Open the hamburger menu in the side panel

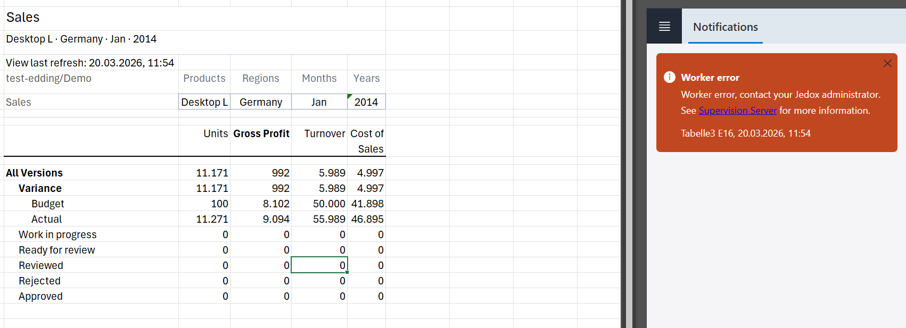(664, 27)
